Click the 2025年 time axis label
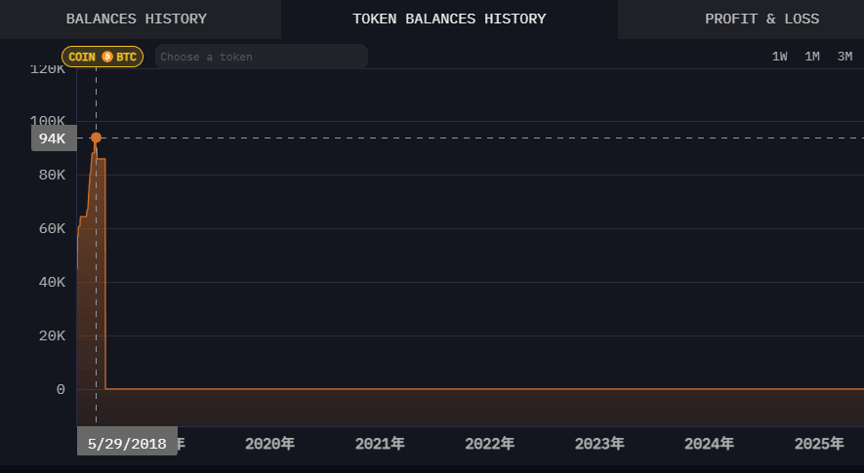The width and height of the screenshot is (864, 473). click(819, 444)
